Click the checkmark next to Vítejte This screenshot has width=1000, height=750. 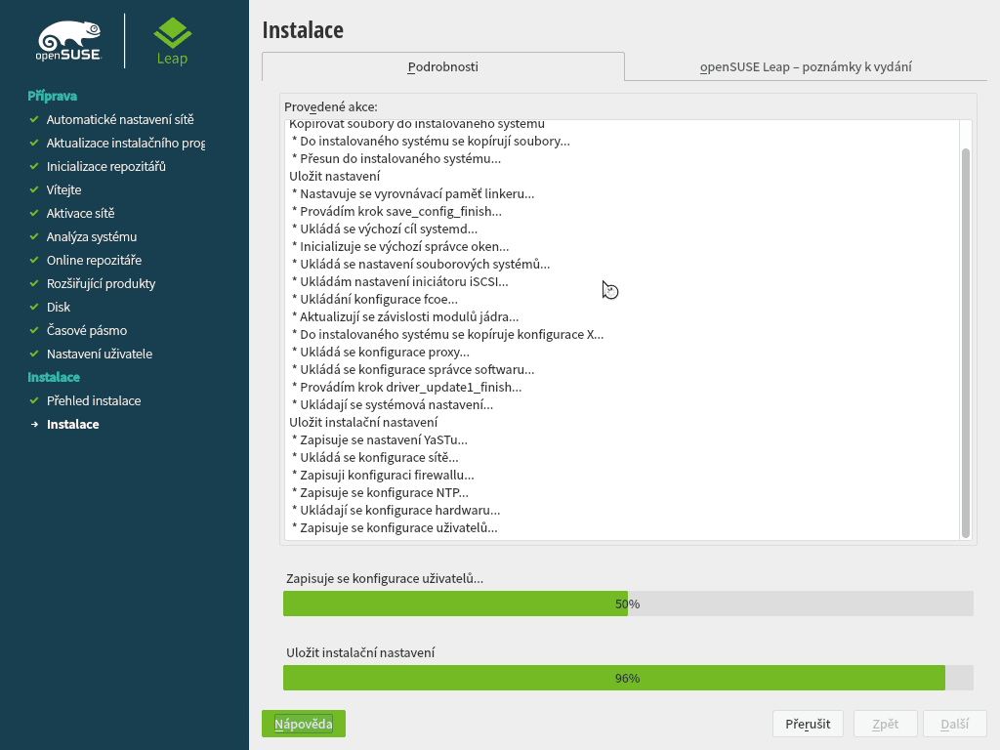coord(34,189)
